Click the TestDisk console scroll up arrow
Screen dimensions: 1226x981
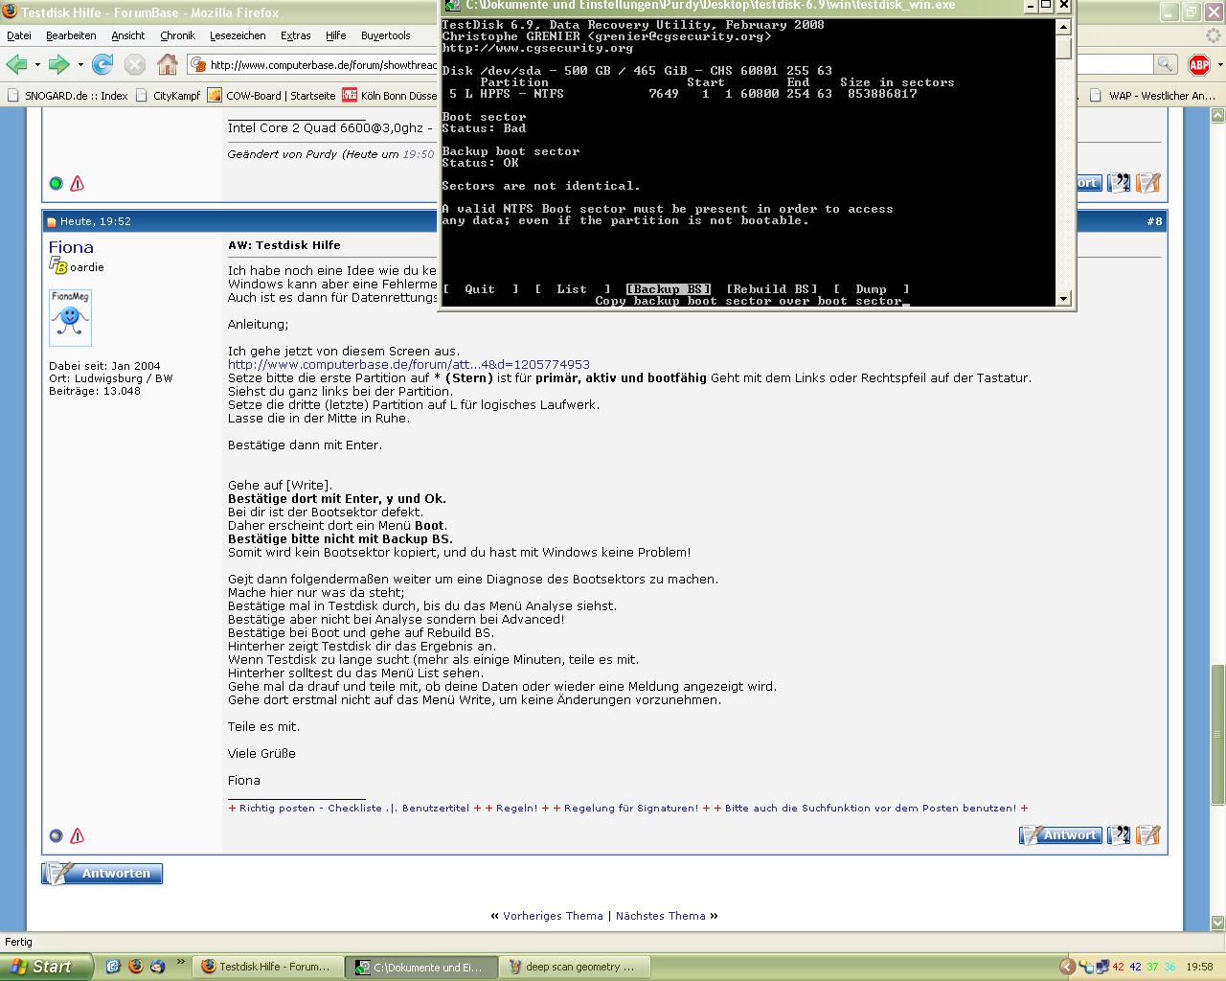(1063, 25)
